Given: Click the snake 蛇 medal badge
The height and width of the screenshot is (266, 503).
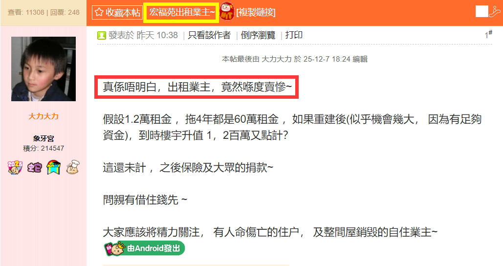Looking at the screenshot, I should point(34,168).
